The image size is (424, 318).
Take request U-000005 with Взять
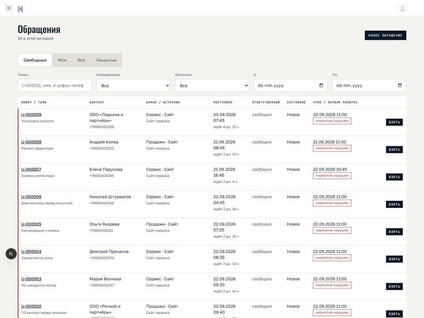click(x=394, y=232)
